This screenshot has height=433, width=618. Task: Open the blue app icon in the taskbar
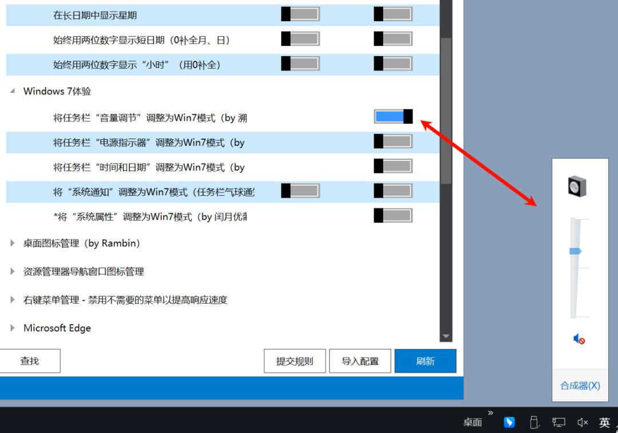[x=509, y=422]
